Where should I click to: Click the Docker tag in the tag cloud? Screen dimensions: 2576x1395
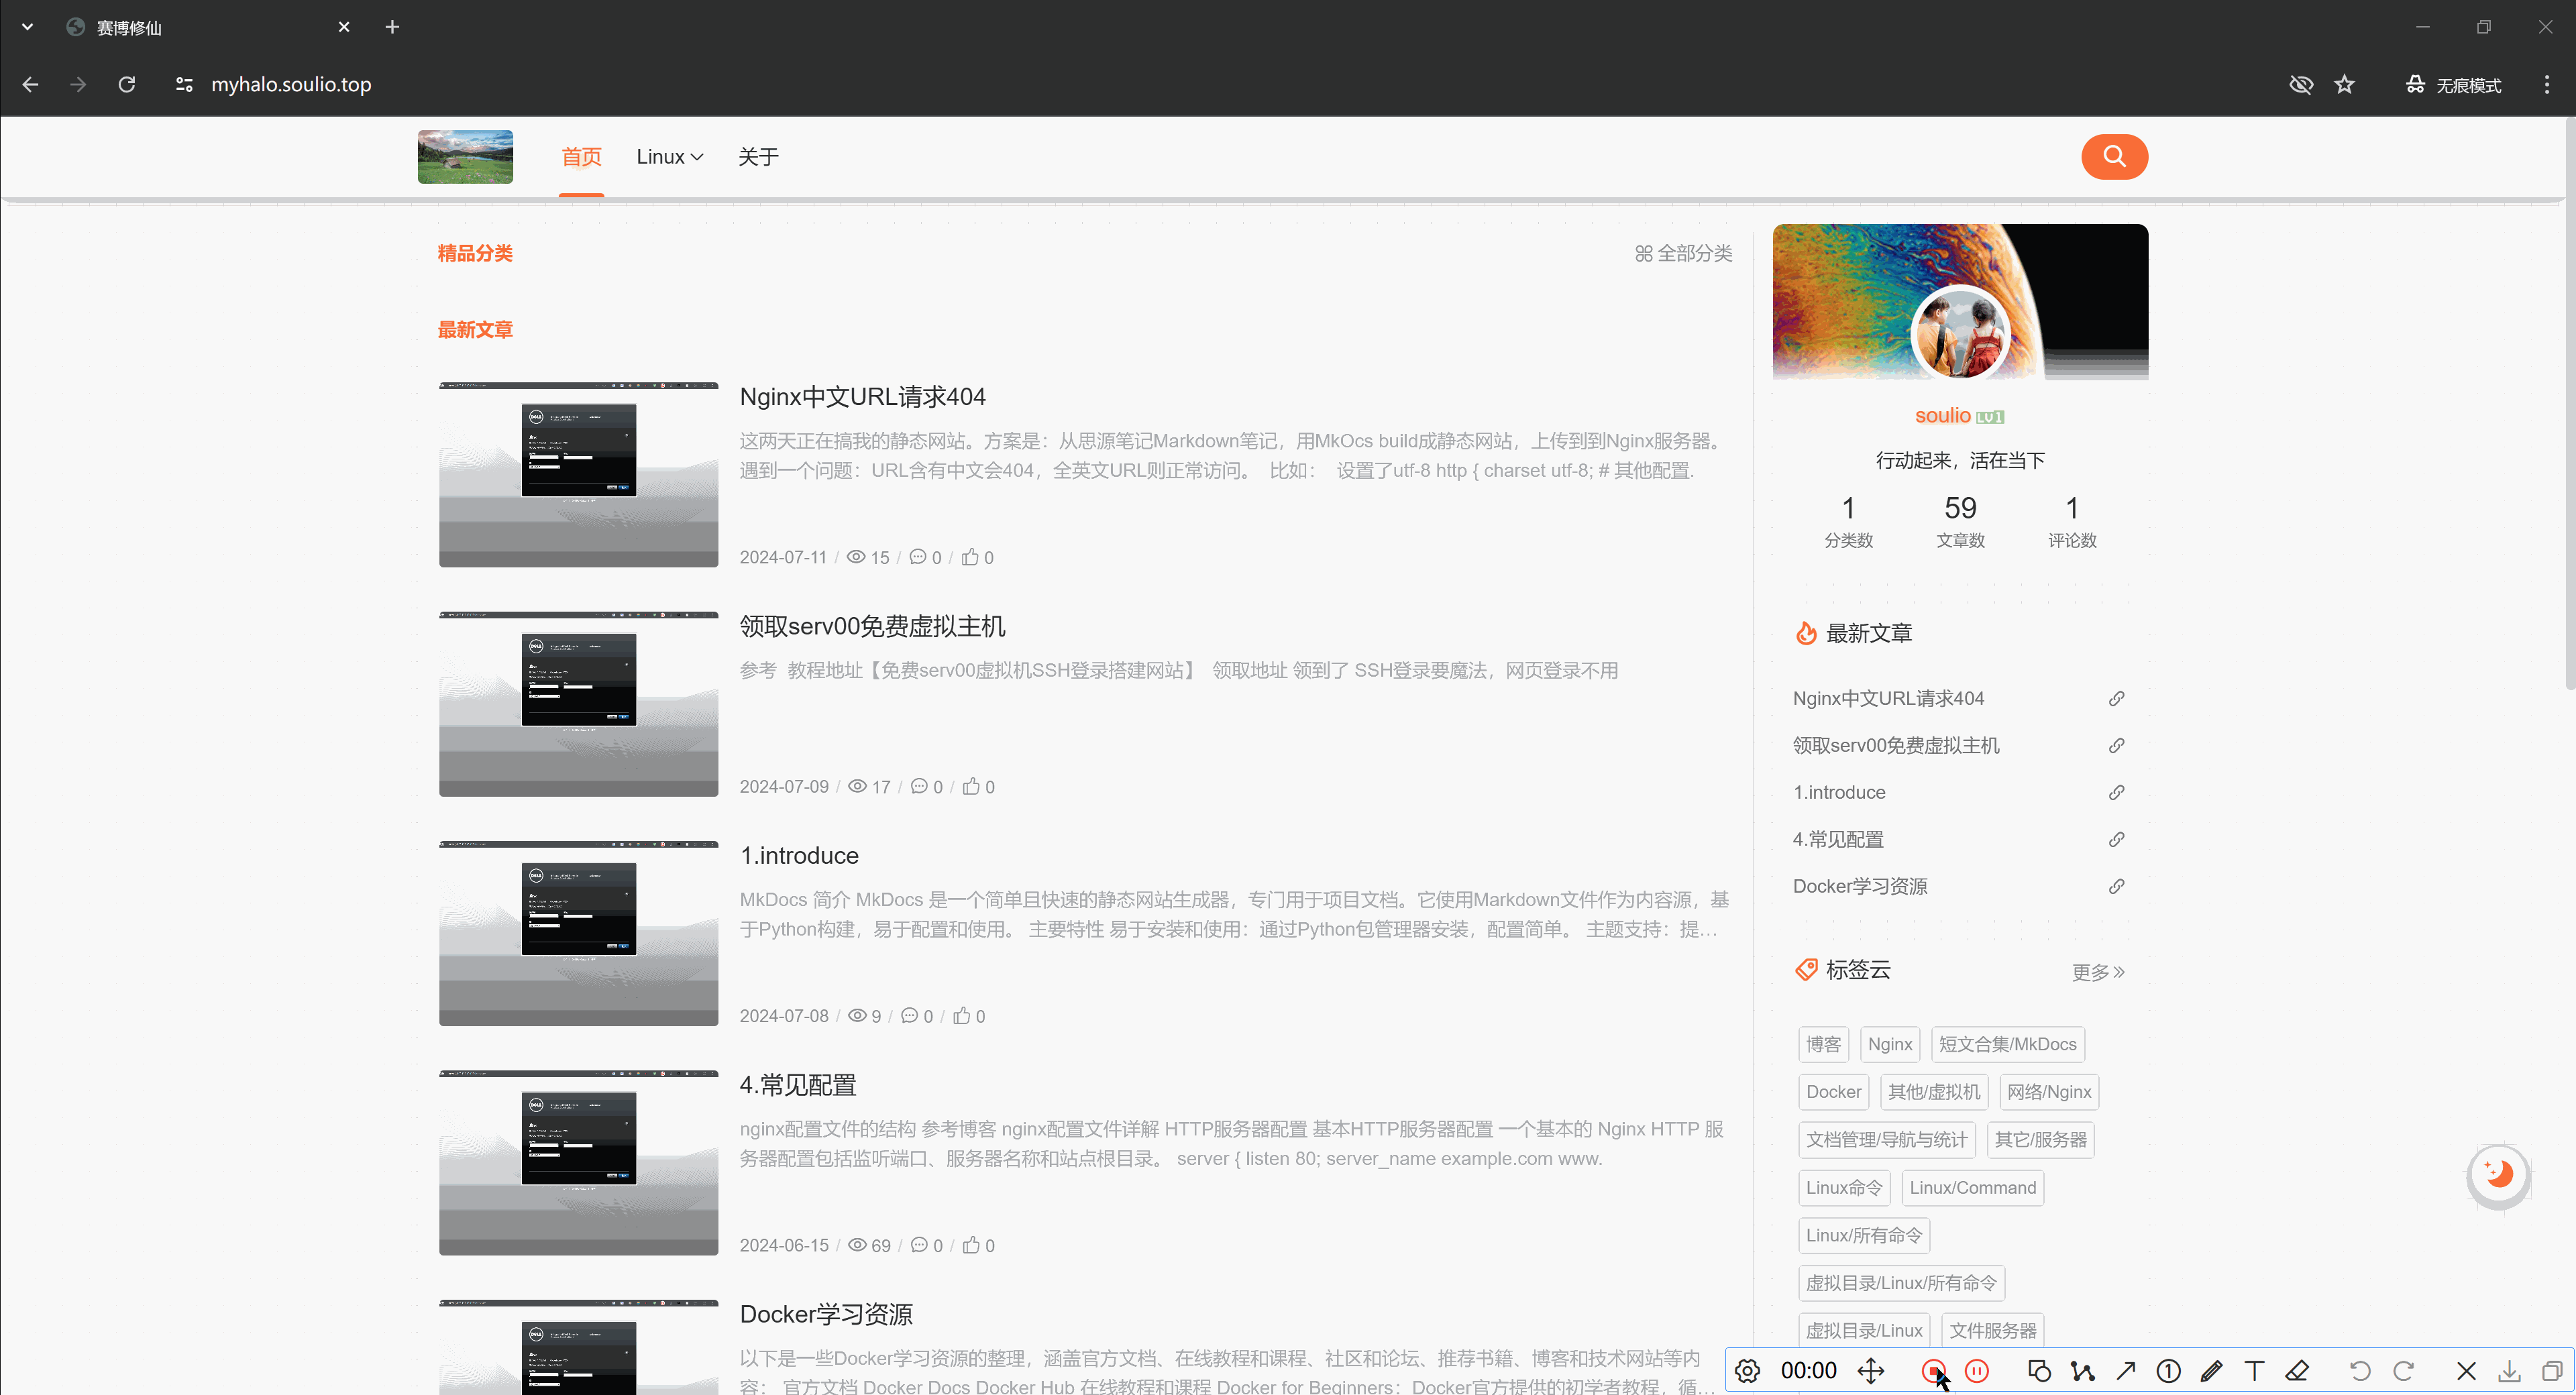pos(1832,1092)
